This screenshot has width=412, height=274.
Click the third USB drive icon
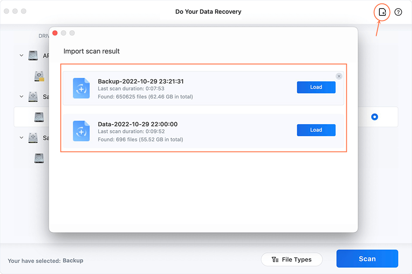(33, 138)
